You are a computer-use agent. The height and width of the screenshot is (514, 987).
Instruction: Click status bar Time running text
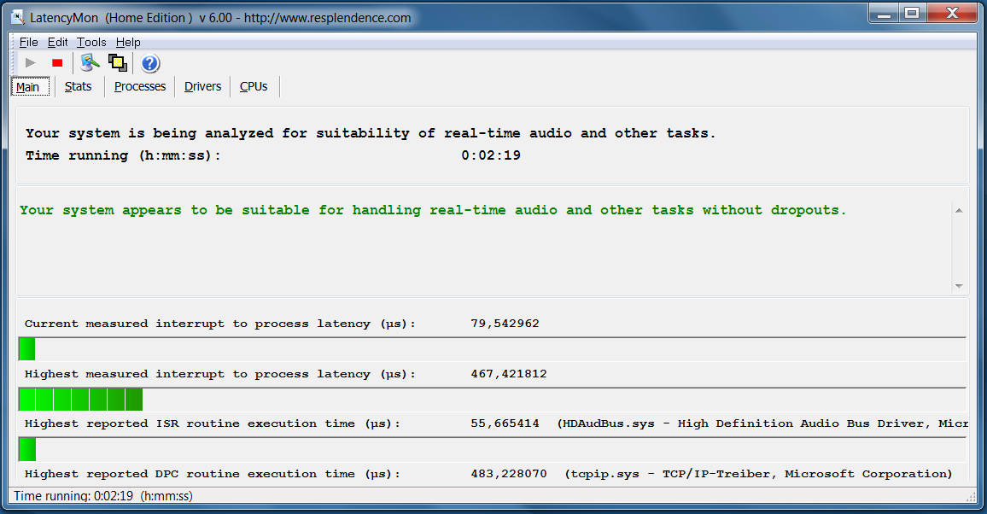pyautogui.click(x=103, y=496)
